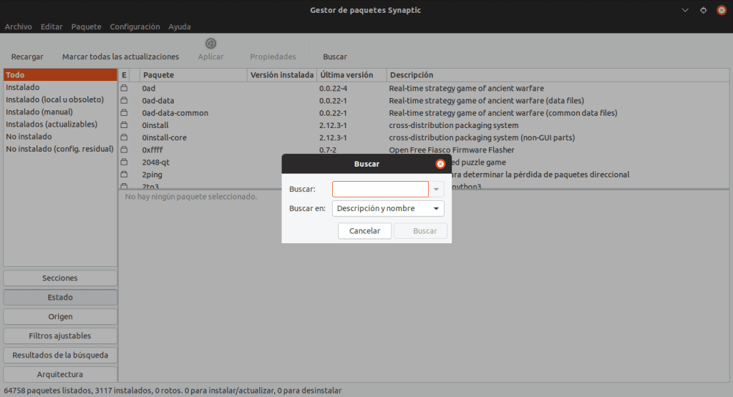The image size is (733, 397).
Task: Mark status box for 0ad-data package
Action: coord(124,100)
